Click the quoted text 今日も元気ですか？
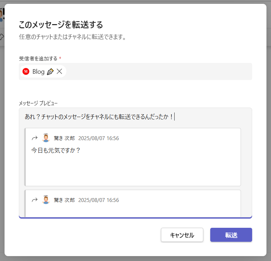Screen dimensions: 271x261 (56, 151)
